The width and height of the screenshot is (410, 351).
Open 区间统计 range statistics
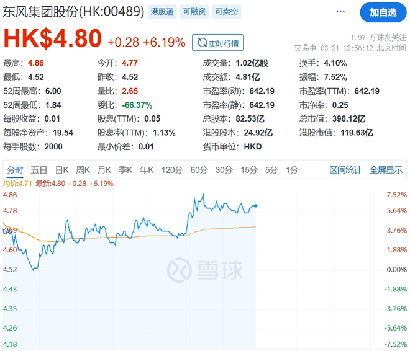pos(345,170)
